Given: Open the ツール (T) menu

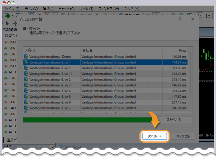Looking at the screenshot, I should [x=86, y=9].
